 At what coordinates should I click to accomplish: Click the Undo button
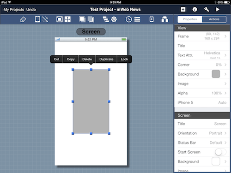pyautogui.click(x=31, y=10)
